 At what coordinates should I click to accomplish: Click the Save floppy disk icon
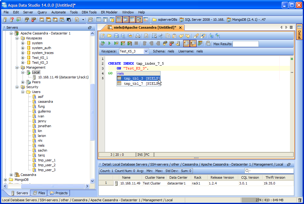[x=116, y=36]
